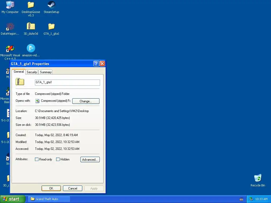Image resolution: width=271 pixels, height=203 pixels.
Task: Click the dialog help question mark button
Action: 96,64
